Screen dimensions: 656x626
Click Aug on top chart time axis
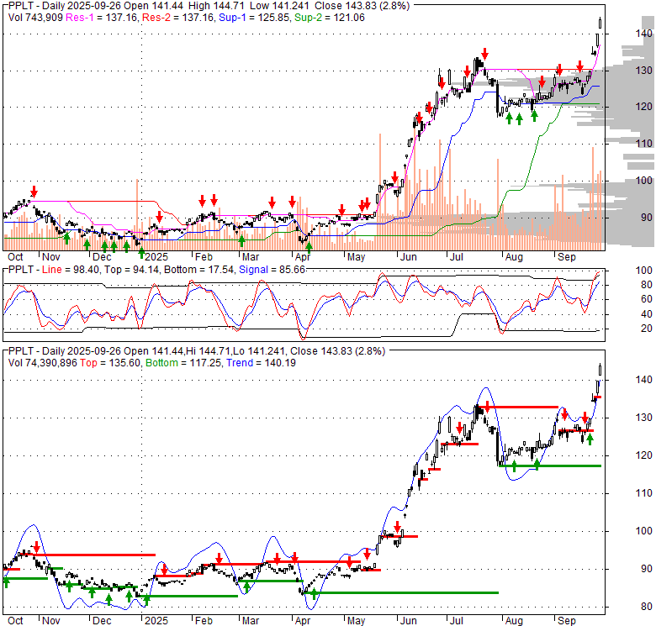514,257
